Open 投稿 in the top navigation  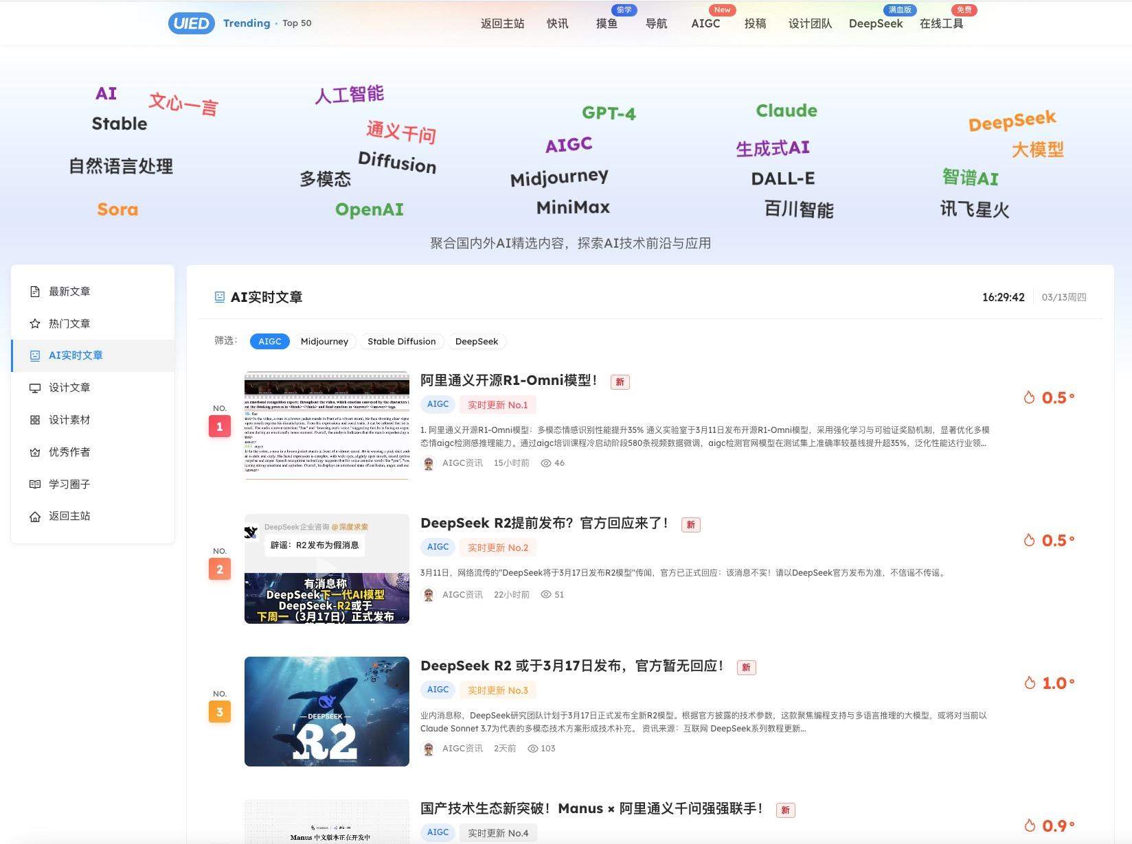[x=755, y=23]
